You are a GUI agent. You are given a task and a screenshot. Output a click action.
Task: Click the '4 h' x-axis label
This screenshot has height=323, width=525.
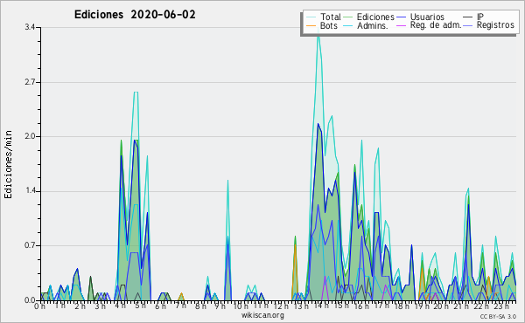point(120,306)
